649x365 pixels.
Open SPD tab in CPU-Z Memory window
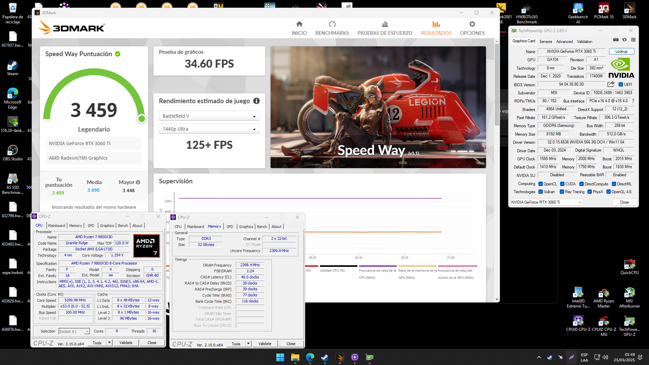point(230,227)
